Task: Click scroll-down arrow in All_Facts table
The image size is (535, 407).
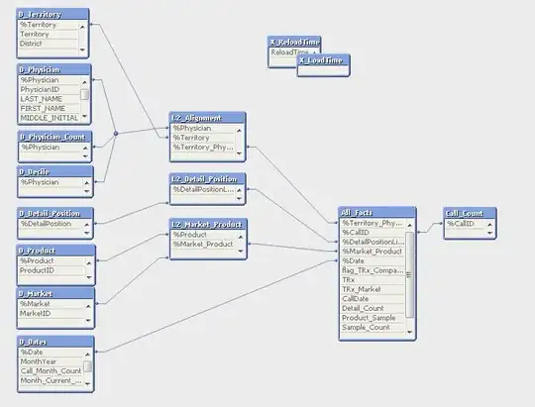Action: tap(410, 332)
